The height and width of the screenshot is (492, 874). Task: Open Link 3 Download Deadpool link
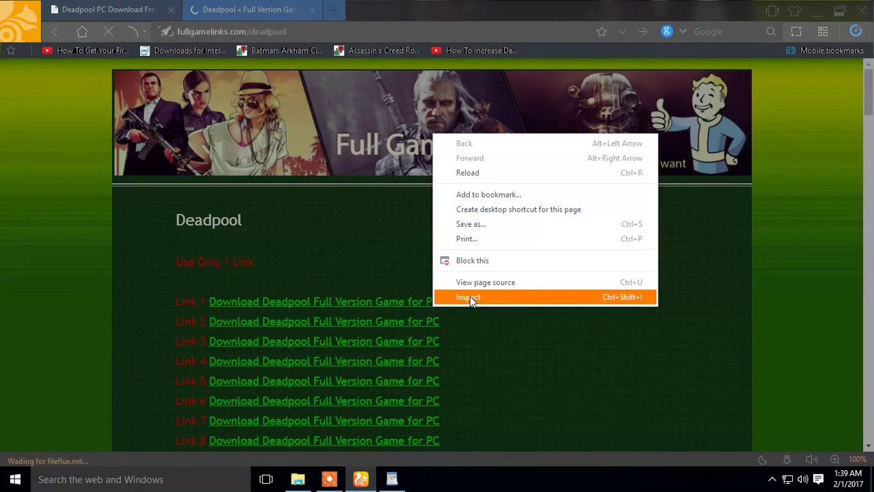[x=324, y=342]
